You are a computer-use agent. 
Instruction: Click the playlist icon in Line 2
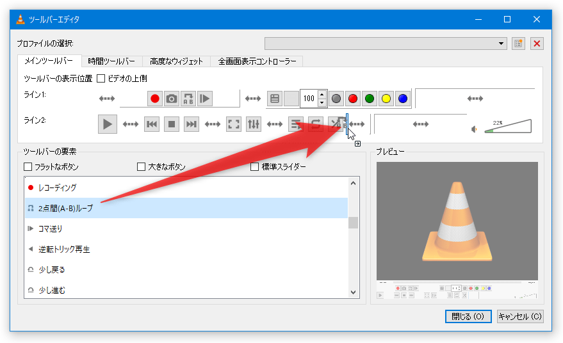tap(295, 124)
